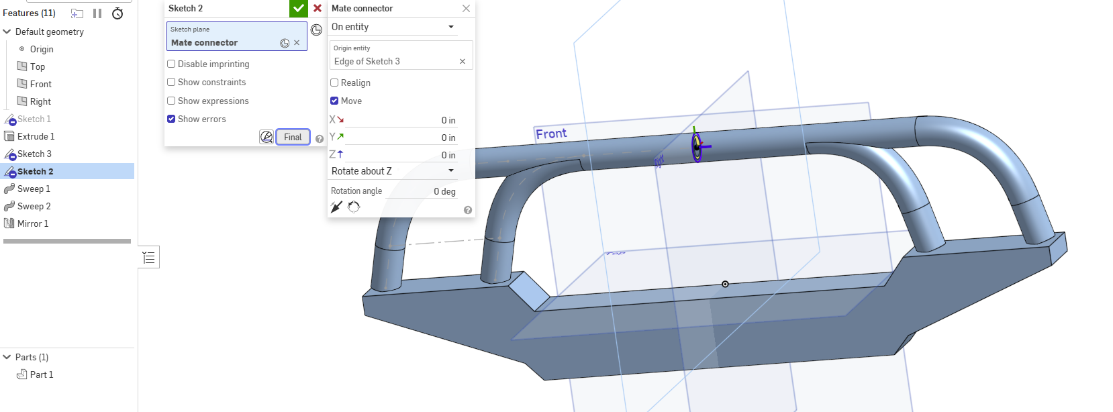The height and width of the screenshot is (412, 1113).
Task: Open the On entity dropdown
Action: (x=393, y=27)
